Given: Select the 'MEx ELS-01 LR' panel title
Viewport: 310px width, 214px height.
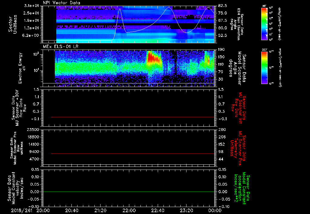Looking at the screenshot, I should coord(61,47).
